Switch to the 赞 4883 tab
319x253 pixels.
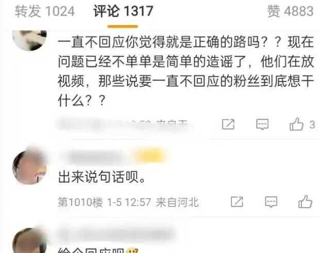(290, 11)
